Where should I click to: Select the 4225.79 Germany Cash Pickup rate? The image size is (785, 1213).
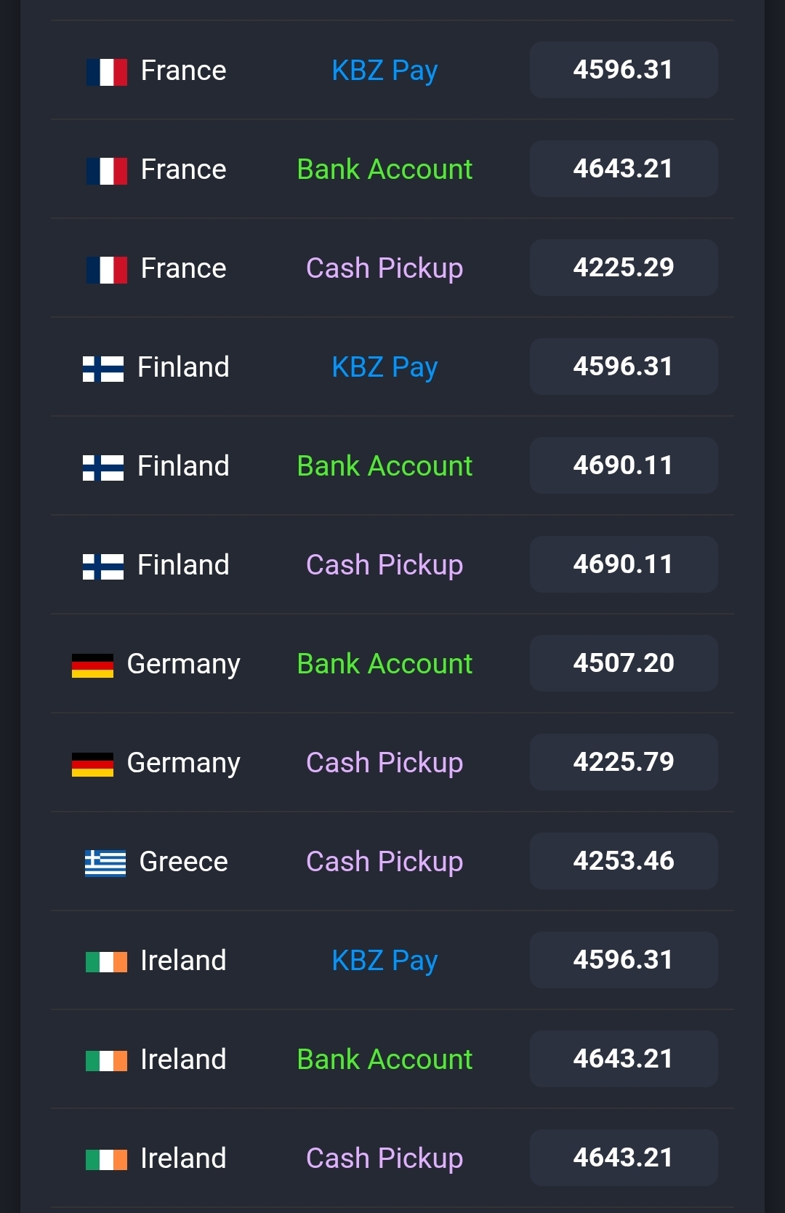click(624, 762)
